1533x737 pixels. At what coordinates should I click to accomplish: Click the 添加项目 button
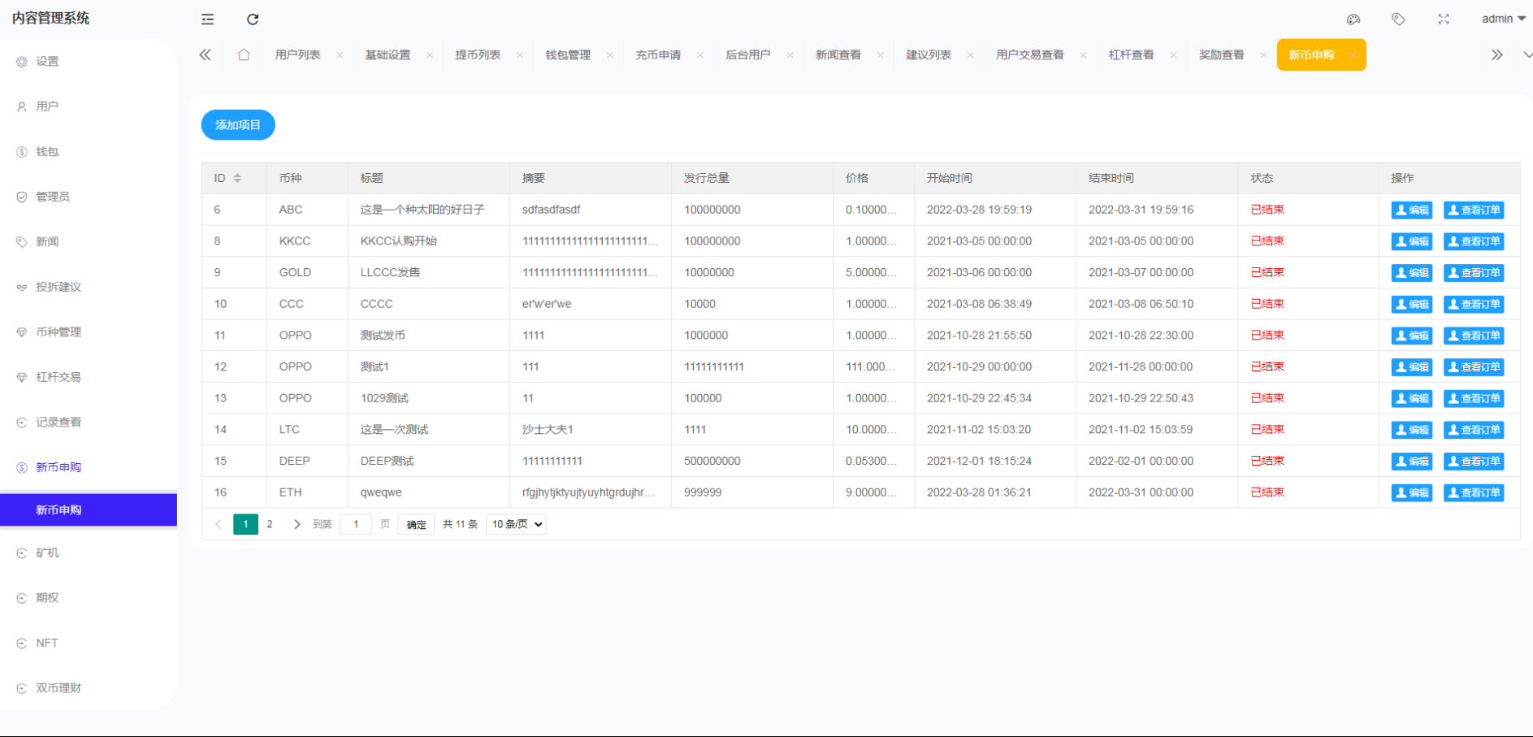click(237, 124)
